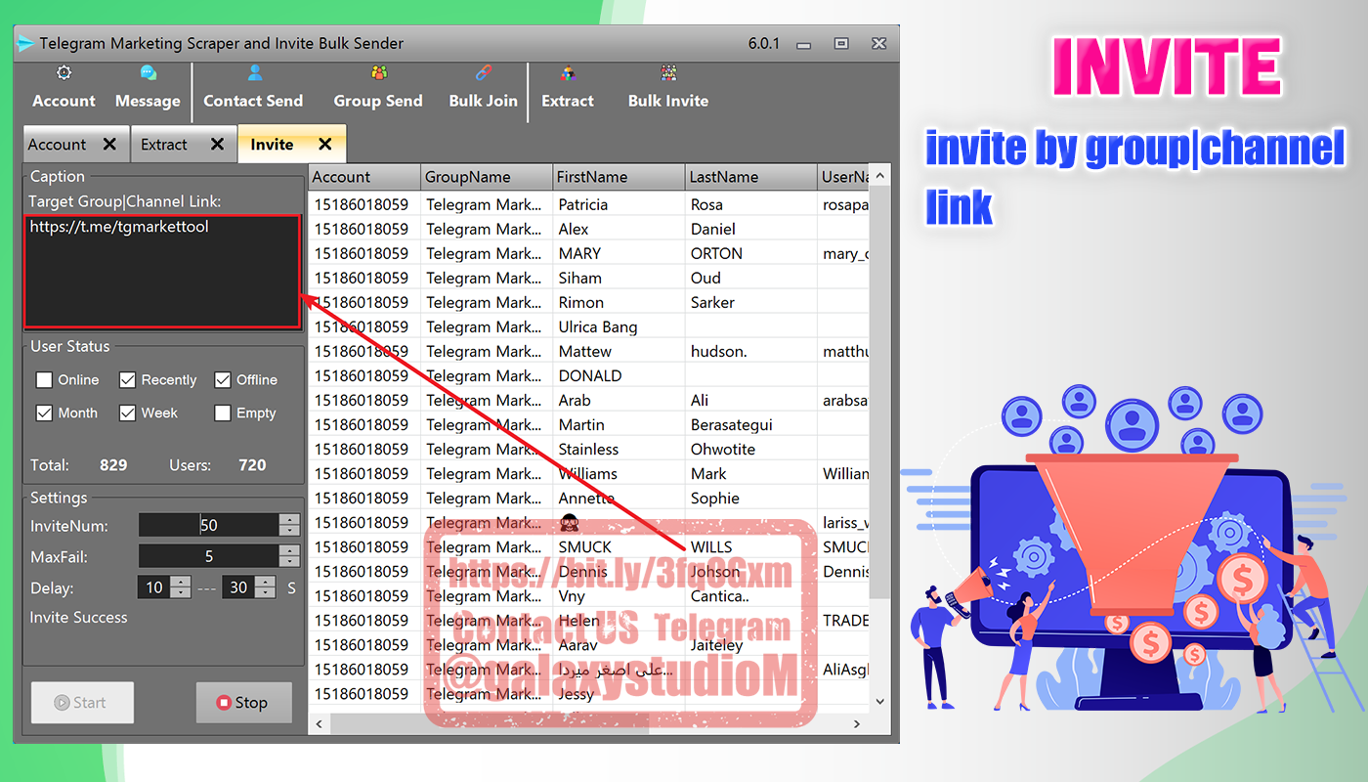Select the Group Send tool
The height and width of the screenshot is (782, 1368).
coord(378,88)
